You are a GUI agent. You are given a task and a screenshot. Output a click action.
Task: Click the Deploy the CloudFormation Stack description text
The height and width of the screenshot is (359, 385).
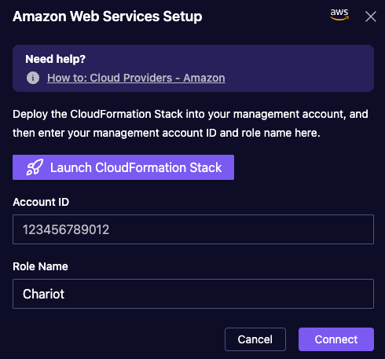pos(190,123)
